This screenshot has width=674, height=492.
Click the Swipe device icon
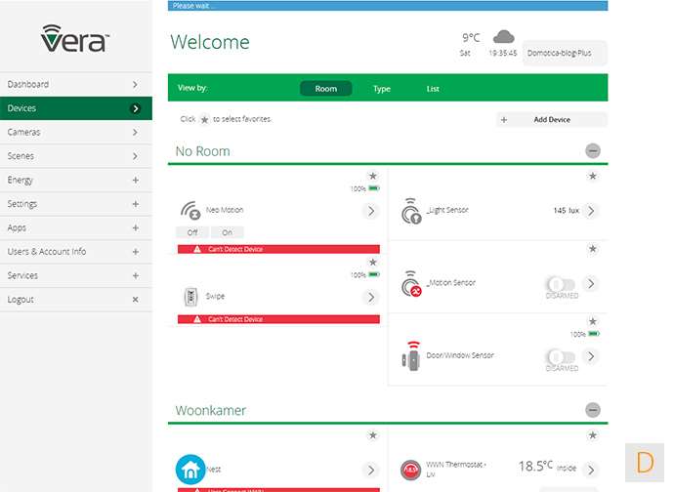pos(191,297)
